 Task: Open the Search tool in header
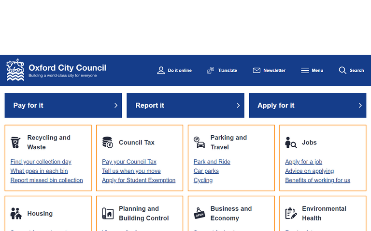tap(351, 70)
